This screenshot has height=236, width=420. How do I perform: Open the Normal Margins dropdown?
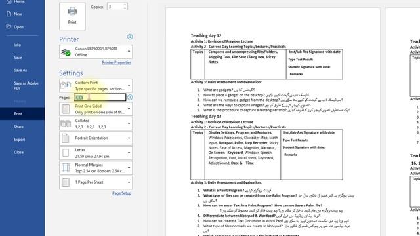[96, 168]
